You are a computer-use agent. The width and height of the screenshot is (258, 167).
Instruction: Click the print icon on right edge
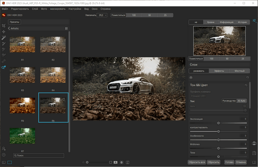point(254,144)
